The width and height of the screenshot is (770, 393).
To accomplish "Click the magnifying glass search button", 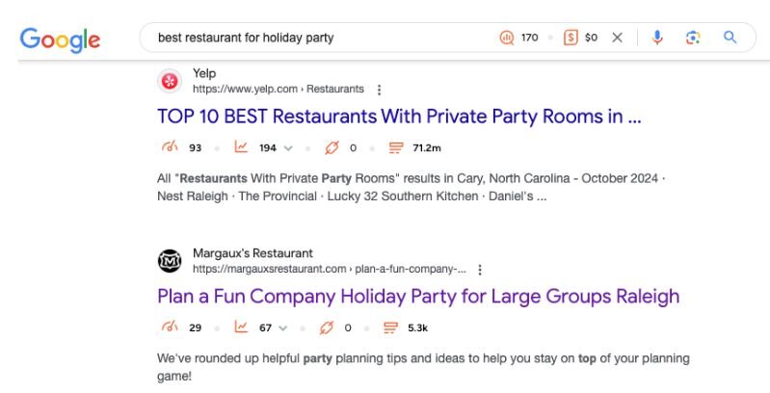I will pos(730,38).
